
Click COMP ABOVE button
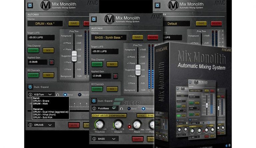(x=100, y=115)
